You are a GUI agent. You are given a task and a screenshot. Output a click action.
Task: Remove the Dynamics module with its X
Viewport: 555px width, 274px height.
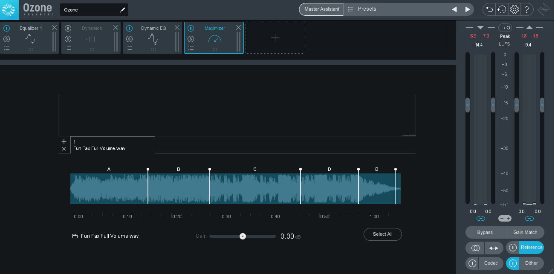[116, 28]
